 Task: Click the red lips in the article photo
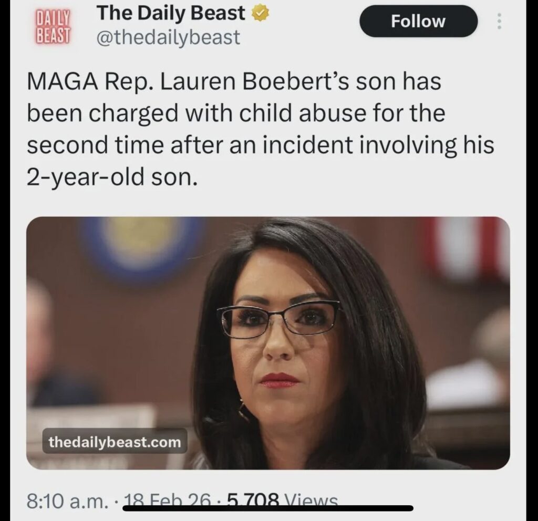pos(280,380)
